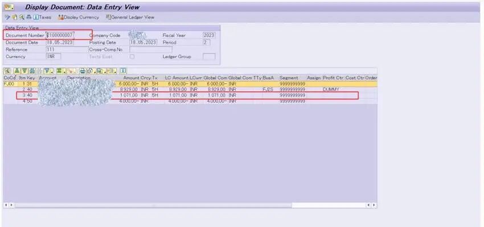Image resolution: width=484 pixels, height=227 pixels.
Task: Sort descending using grid toolbar icon
Action: (24, 71)
